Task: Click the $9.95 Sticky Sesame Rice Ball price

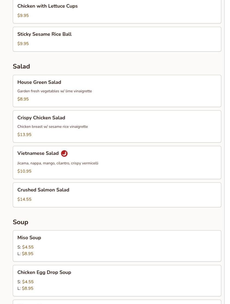Action: (23, 44)
